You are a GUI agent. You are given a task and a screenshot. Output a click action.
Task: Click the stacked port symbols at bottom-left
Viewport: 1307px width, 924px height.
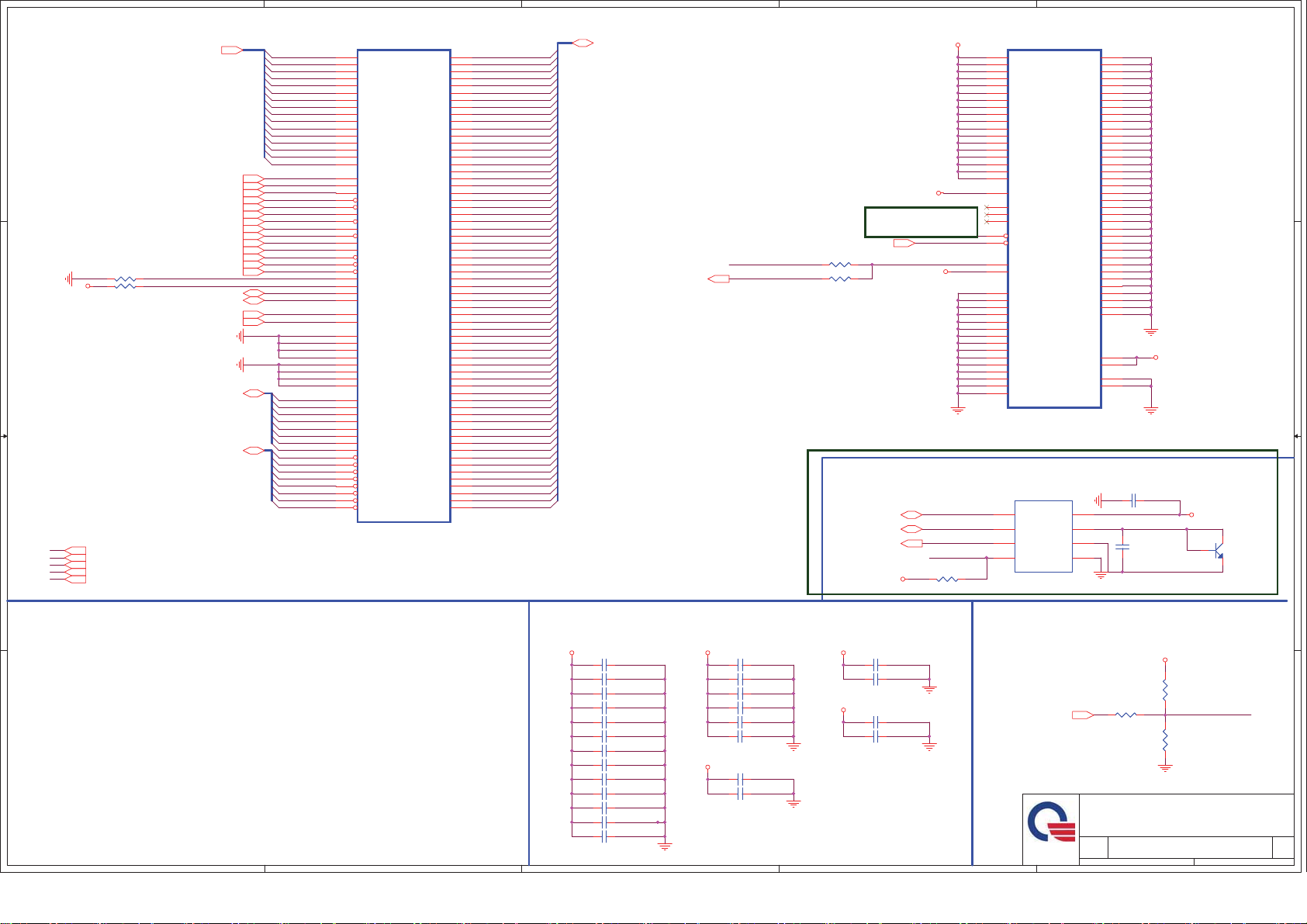pos(75,565)
